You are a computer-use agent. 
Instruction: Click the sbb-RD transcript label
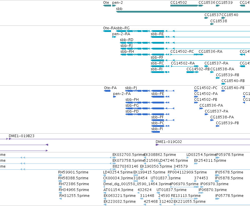point(127,40)
